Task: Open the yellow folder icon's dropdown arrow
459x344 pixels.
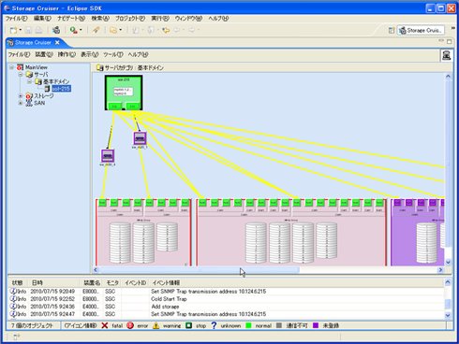Action: pos(121,30)
